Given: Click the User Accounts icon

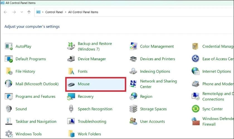Looking at the screenshot, I should click(x=133, y=121).
